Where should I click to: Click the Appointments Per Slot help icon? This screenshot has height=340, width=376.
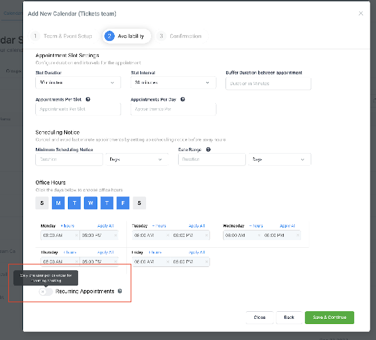88,99
